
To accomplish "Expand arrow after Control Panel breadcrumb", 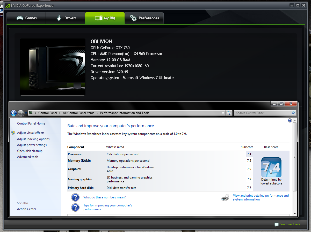I will (x=60, y=113).
